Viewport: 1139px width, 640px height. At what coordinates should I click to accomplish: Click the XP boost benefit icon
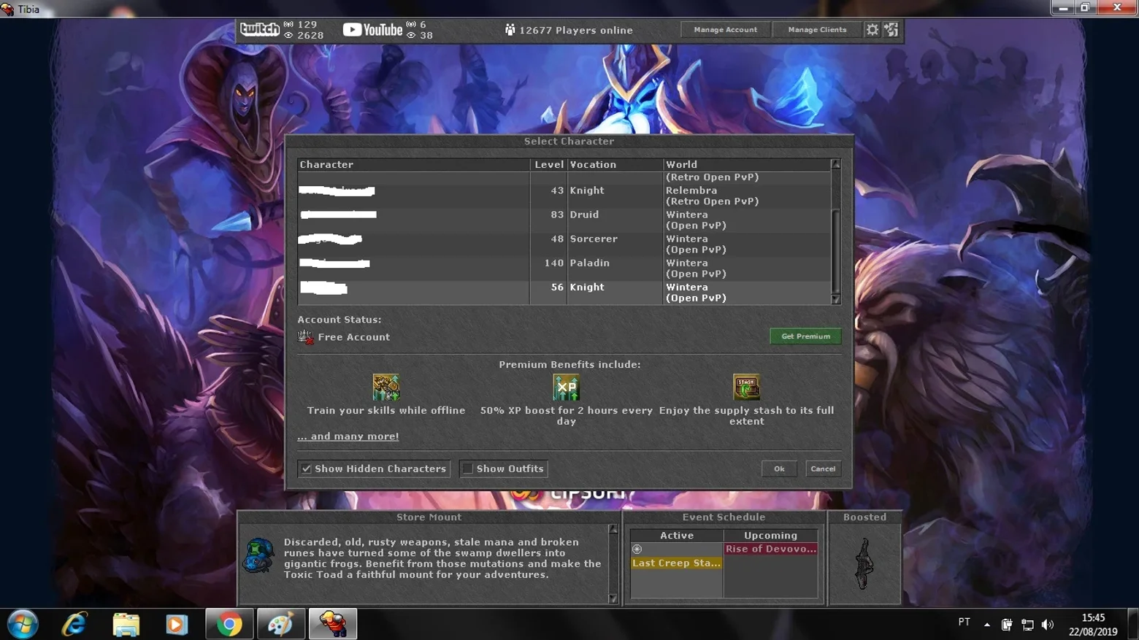point(566,388)
